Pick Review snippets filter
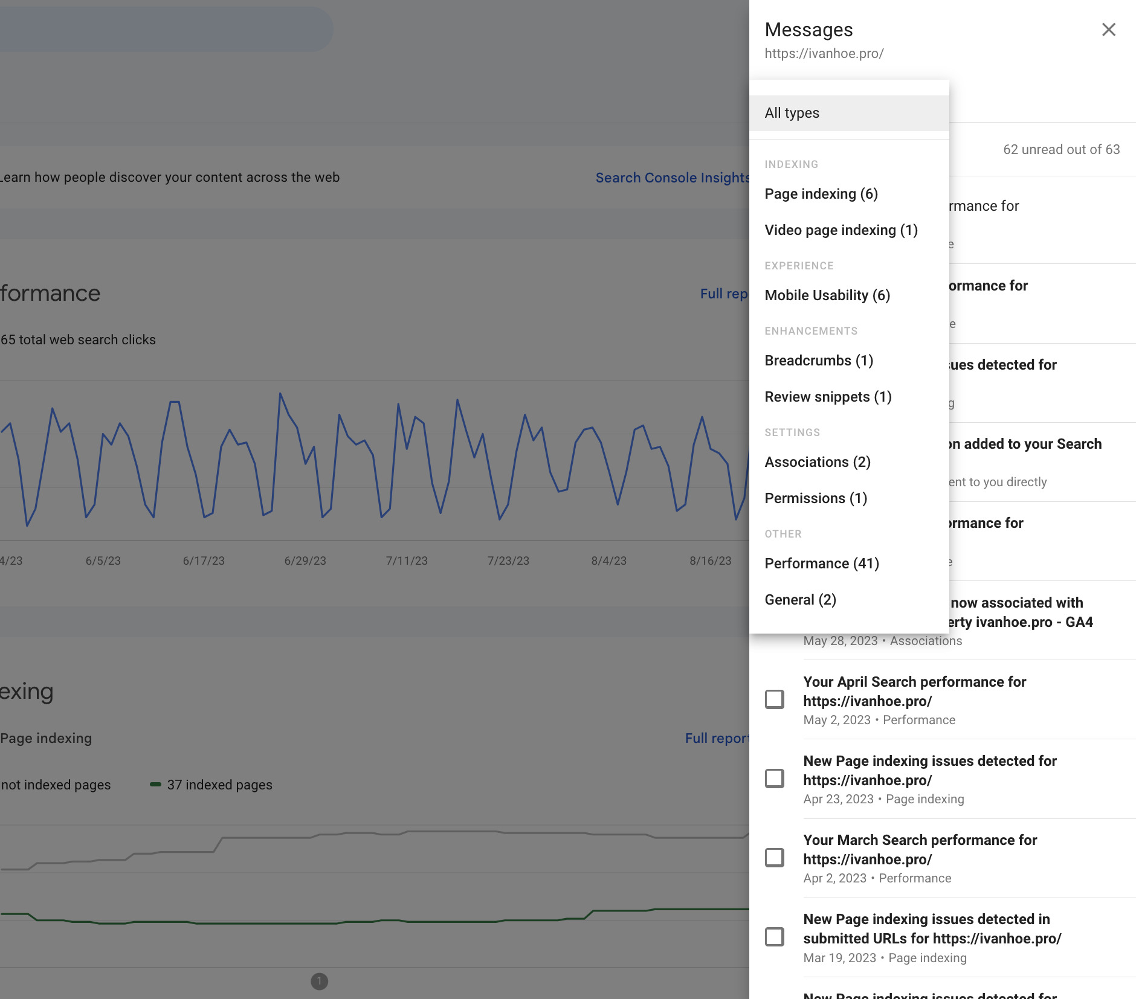 coord(827,397)
